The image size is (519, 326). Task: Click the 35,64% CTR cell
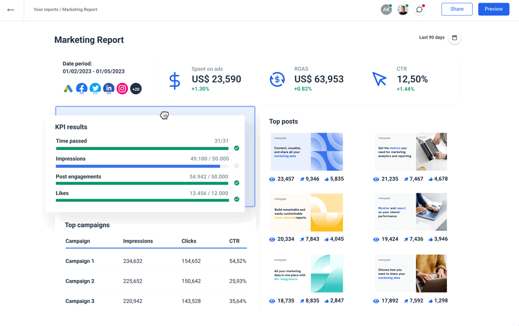point(238,301)
